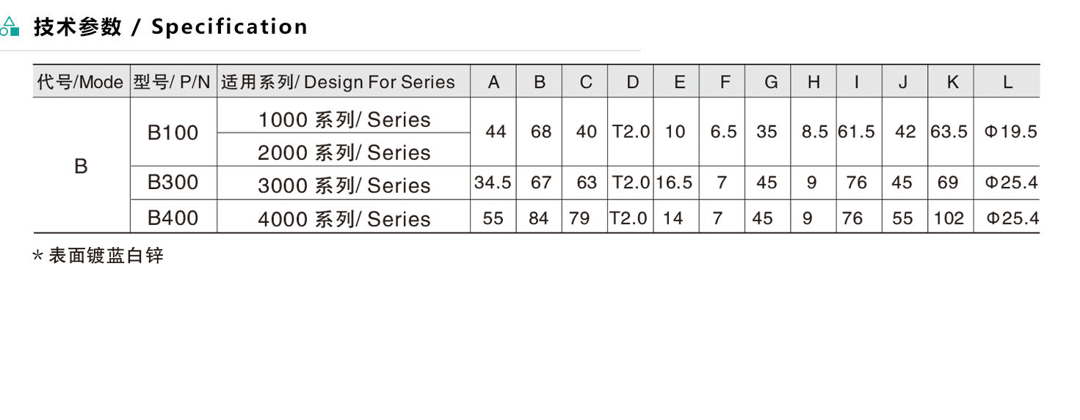Image resolution: width=1080 pixels, height=420 pixels.
Task: Click the teal shapes icon beside the heading
Action: click(10, 27)
